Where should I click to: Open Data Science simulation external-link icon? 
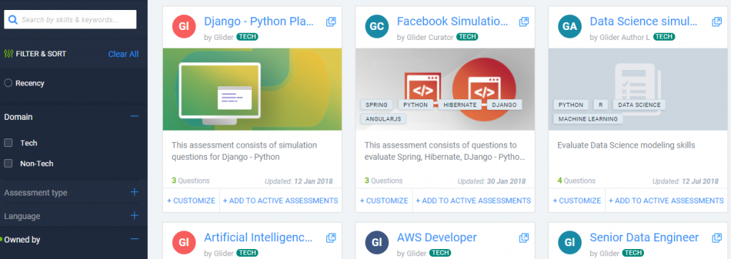(717, 21)
